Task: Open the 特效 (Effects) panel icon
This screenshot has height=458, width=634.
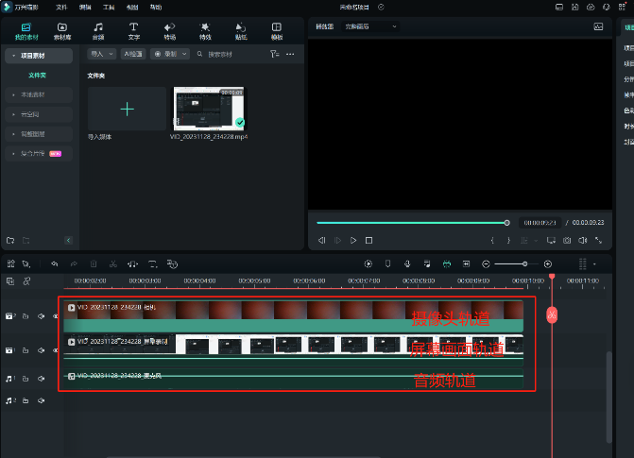Action: coord(205,30)
